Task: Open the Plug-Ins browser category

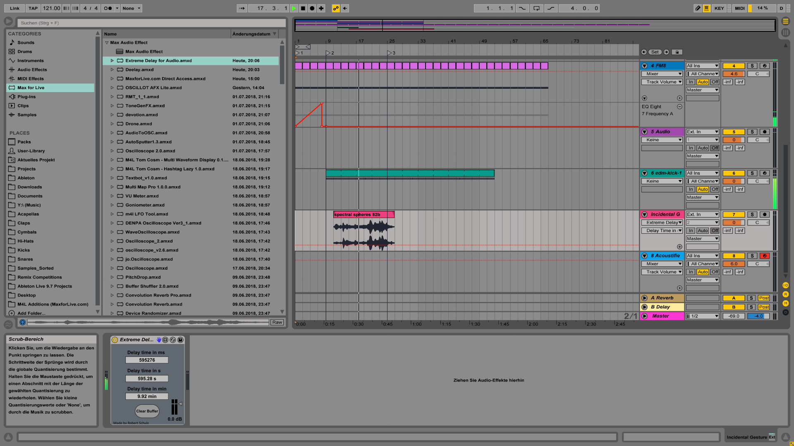Action: pyautogui.click(x=26, y=97)
